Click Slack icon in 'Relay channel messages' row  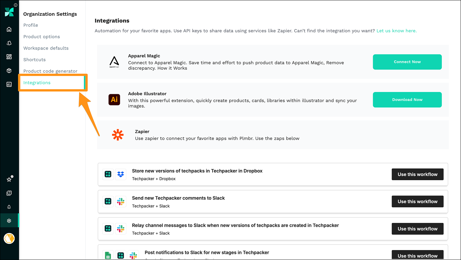point(121,229)
